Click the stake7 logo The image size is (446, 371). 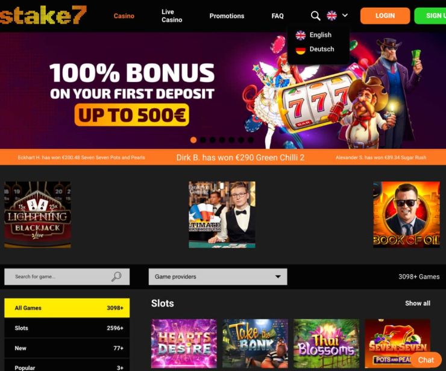click(x=43, y=15)
